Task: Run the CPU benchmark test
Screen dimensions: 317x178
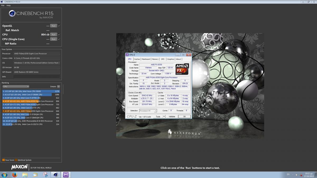Action: 54,35
